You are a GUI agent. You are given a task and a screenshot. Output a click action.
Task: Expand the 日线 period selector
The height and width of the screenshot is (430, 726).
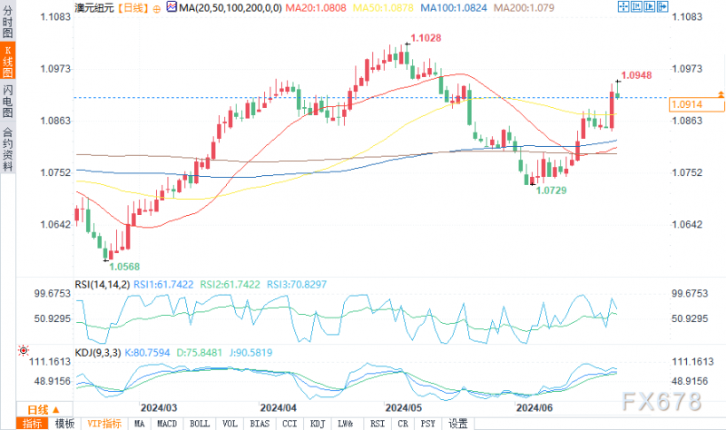tap(44, 410)
